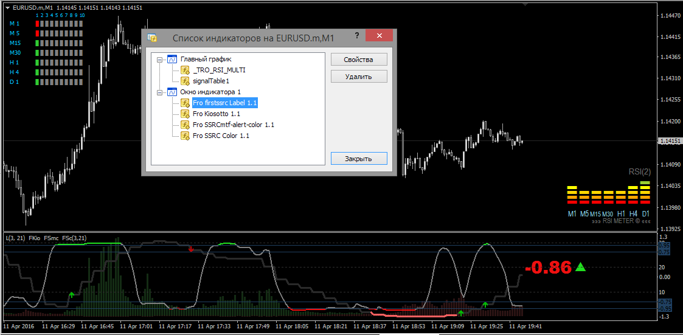Open the ? help button in dialog title
The width and height of the screenshot is (683, 335).
click(356, 35)
